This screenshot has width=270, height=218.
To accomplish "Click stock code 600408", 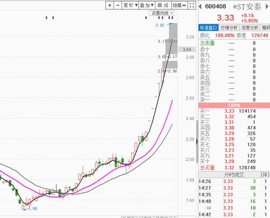I will click(x=215, y=6).
